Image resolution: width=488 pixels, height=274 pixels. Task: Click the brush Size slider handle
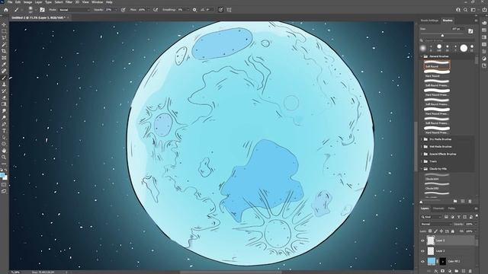click(442, 36)
